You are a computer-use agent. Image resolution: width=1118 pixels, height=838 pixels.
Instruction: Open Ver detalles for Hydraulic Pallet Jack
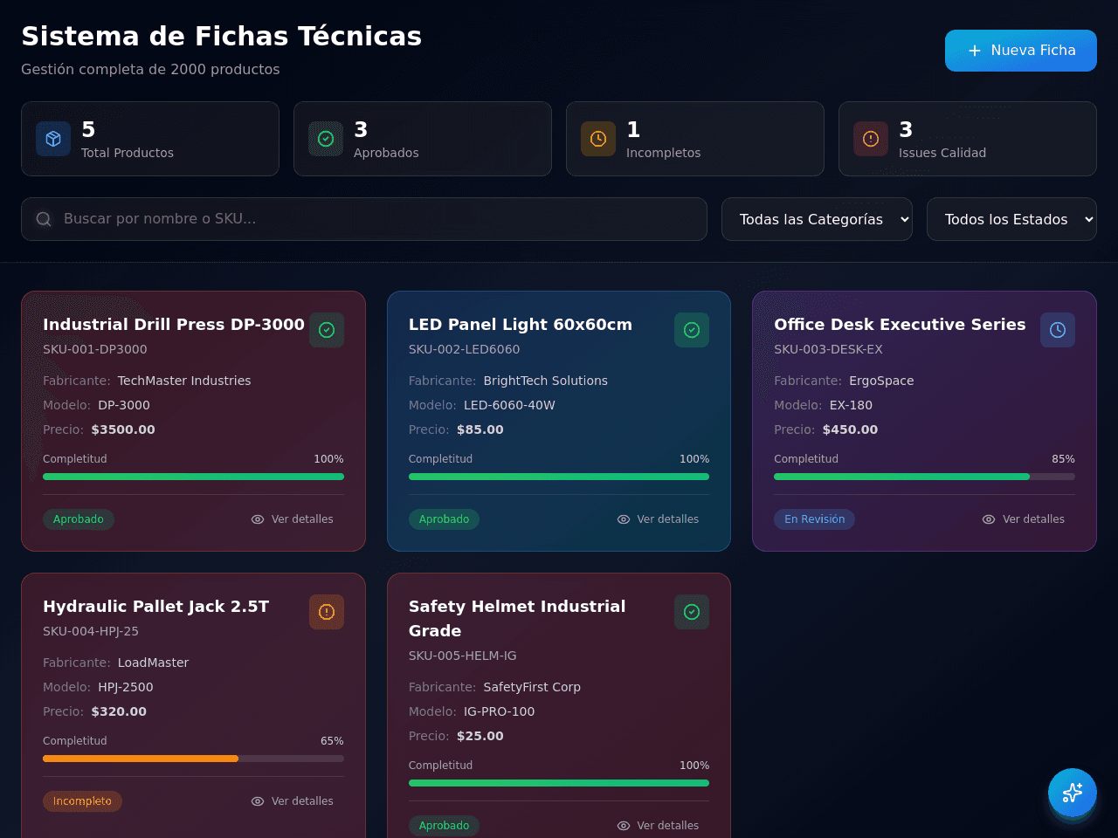292,801
